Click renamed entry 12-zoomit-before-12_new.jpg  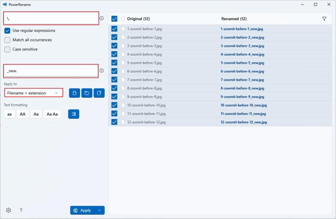click(x=244, y=122)
